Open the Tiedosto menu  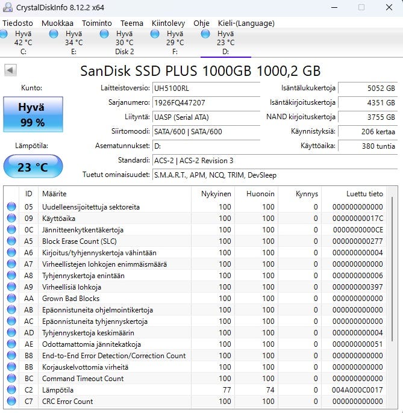point(18,23)
